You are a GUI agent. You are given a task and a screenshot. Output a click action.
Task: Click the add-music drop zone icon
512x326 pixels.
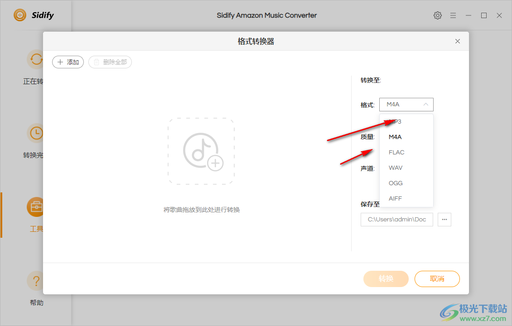pyautogui.click(x=201, y=151)
